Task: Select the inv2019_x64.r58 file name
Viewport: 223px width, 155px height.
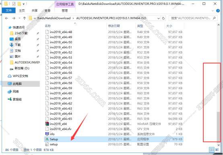Action: 61,83
